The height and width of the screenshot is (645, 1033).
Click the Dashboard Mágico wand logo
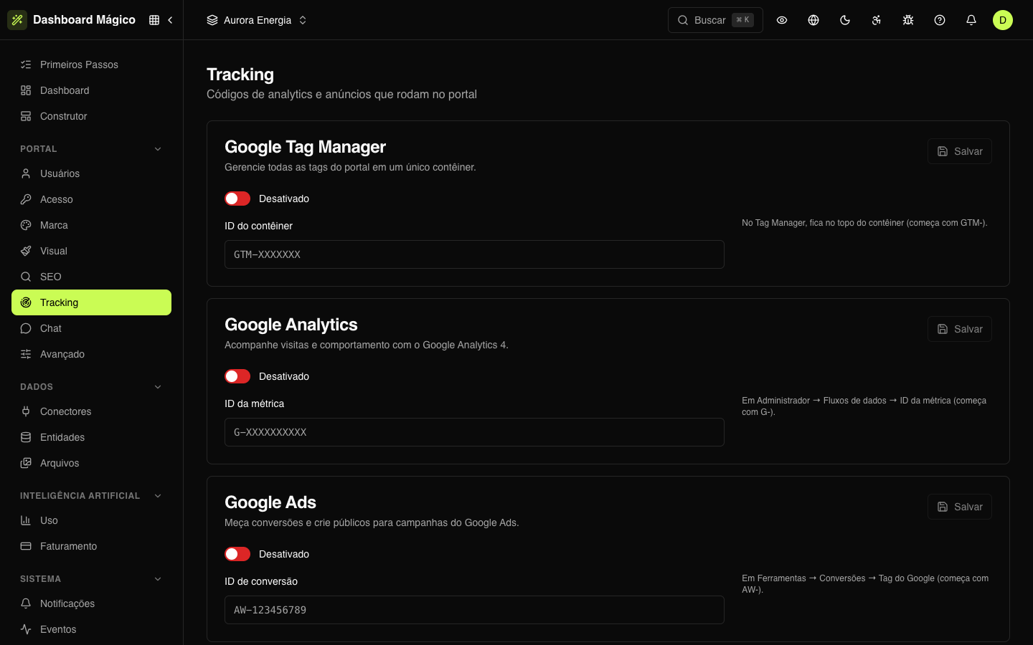(17, 20)
